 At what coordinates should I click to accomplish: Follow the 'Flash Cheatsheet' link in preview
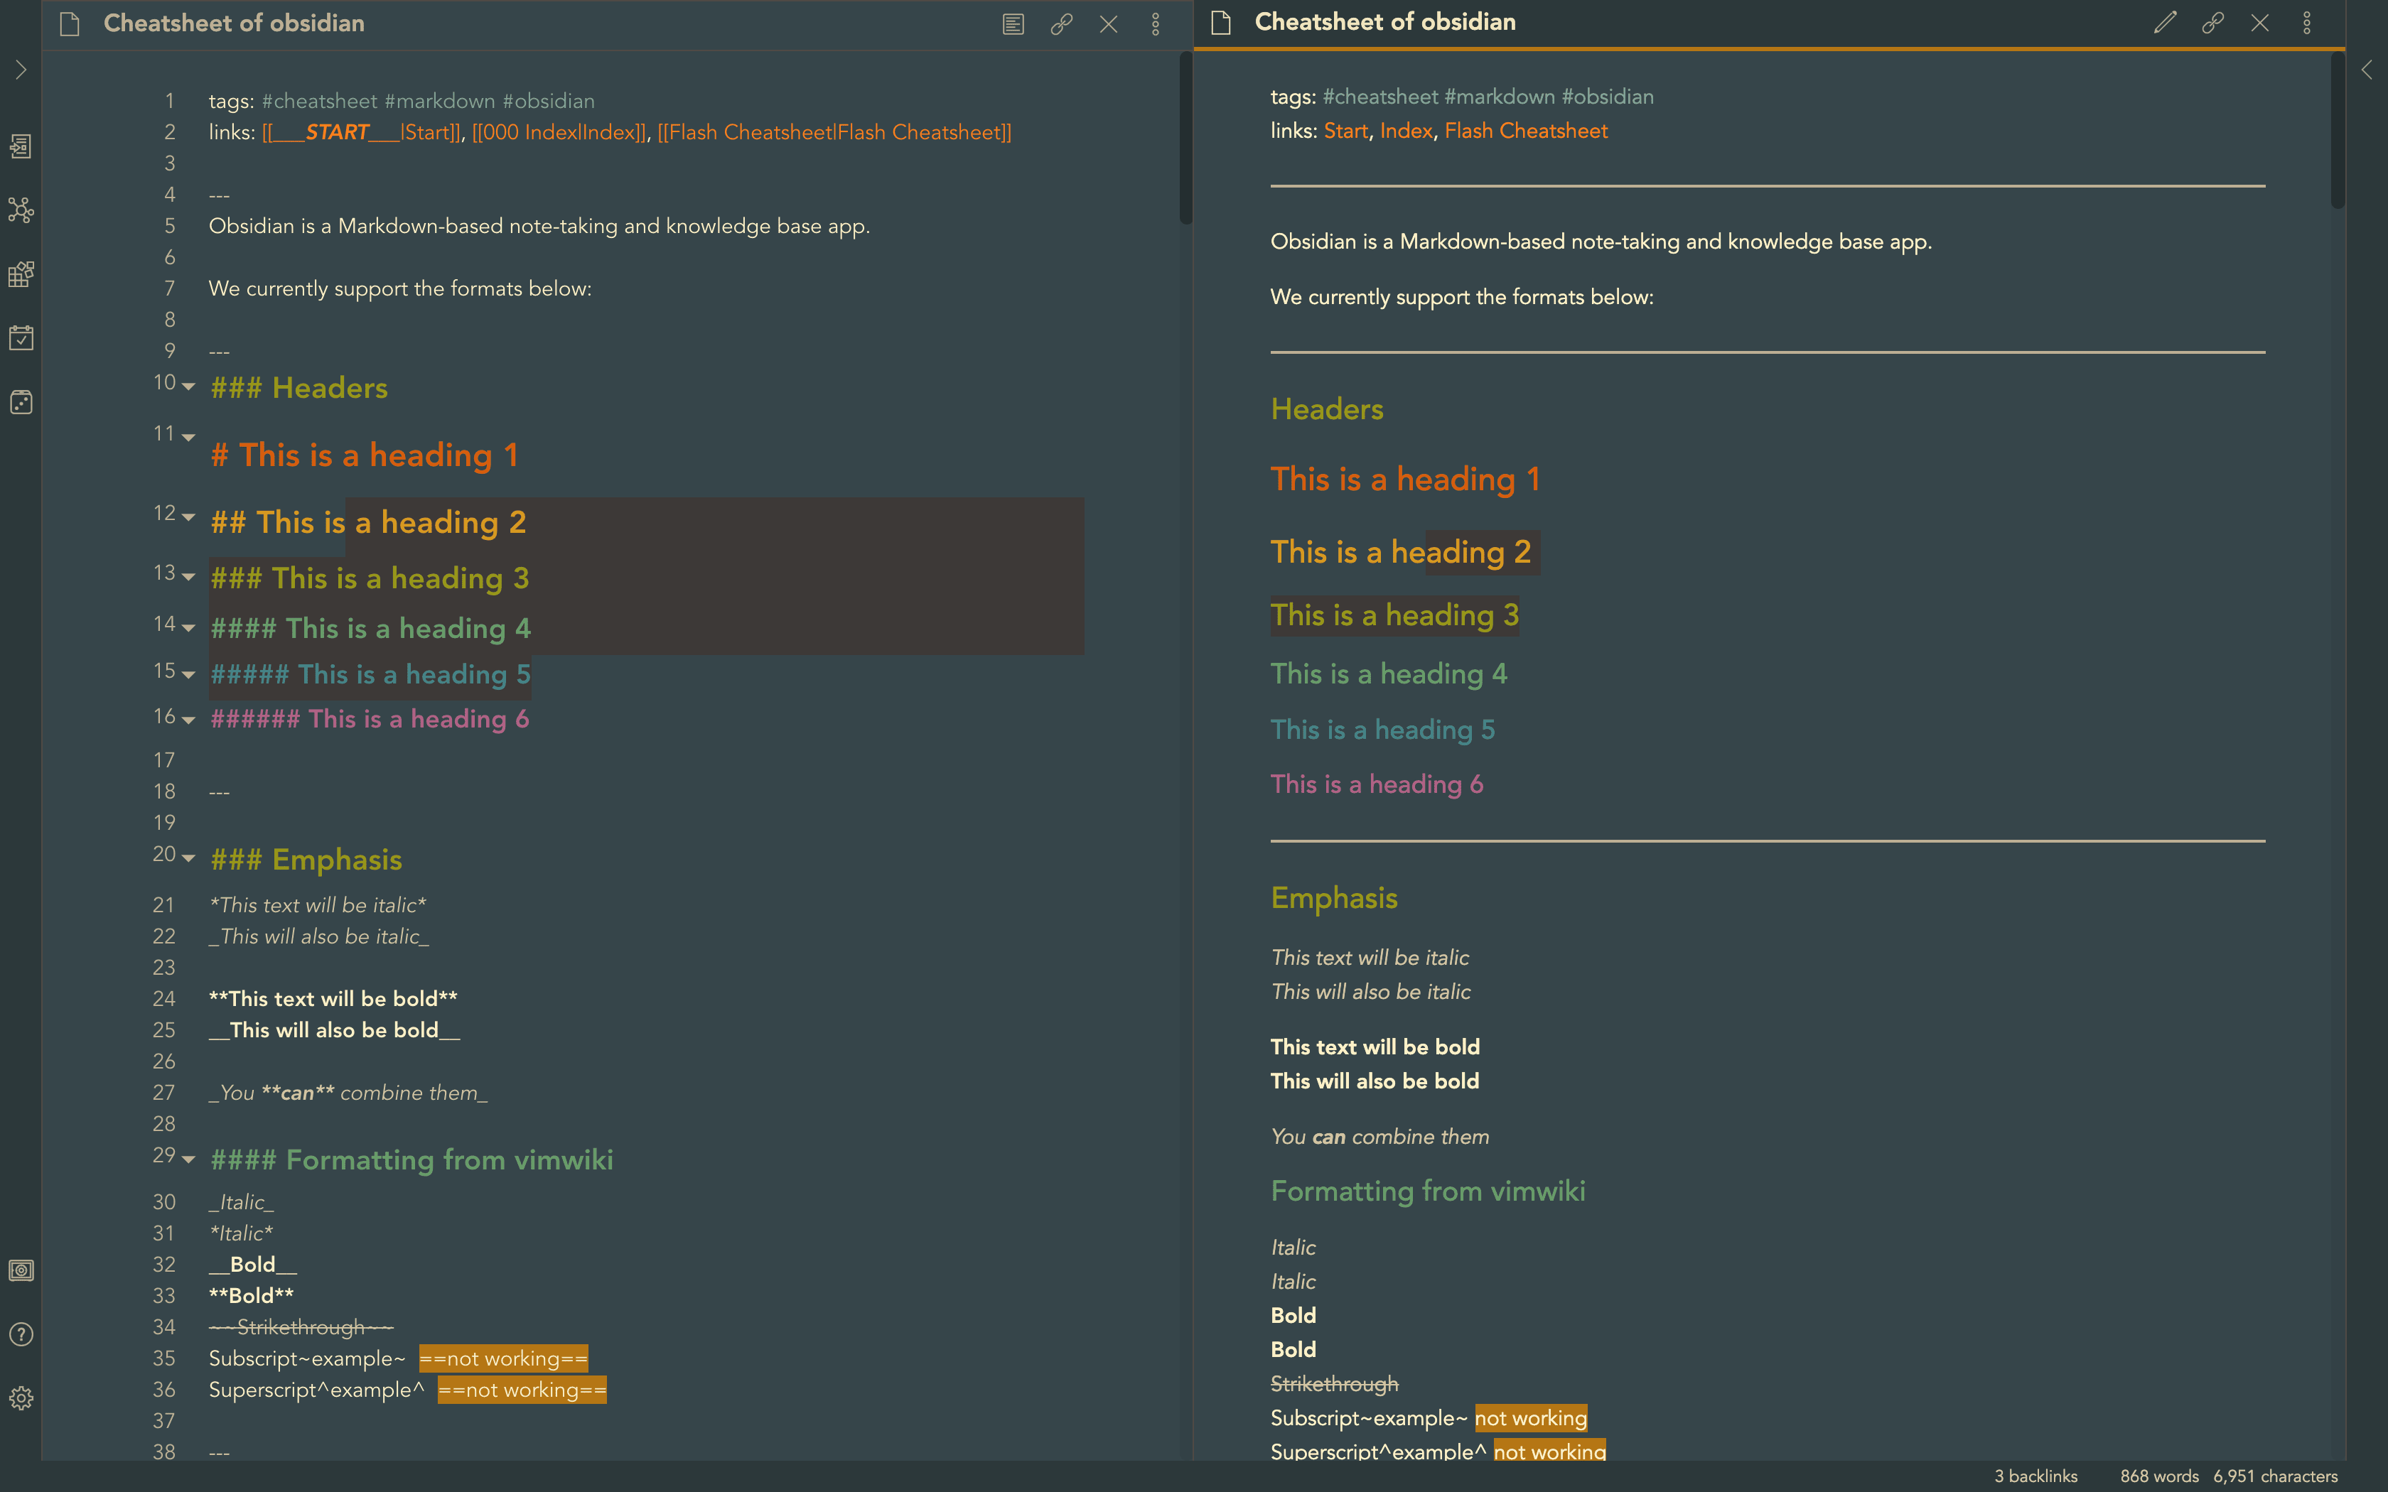[x=1526, y=131]
